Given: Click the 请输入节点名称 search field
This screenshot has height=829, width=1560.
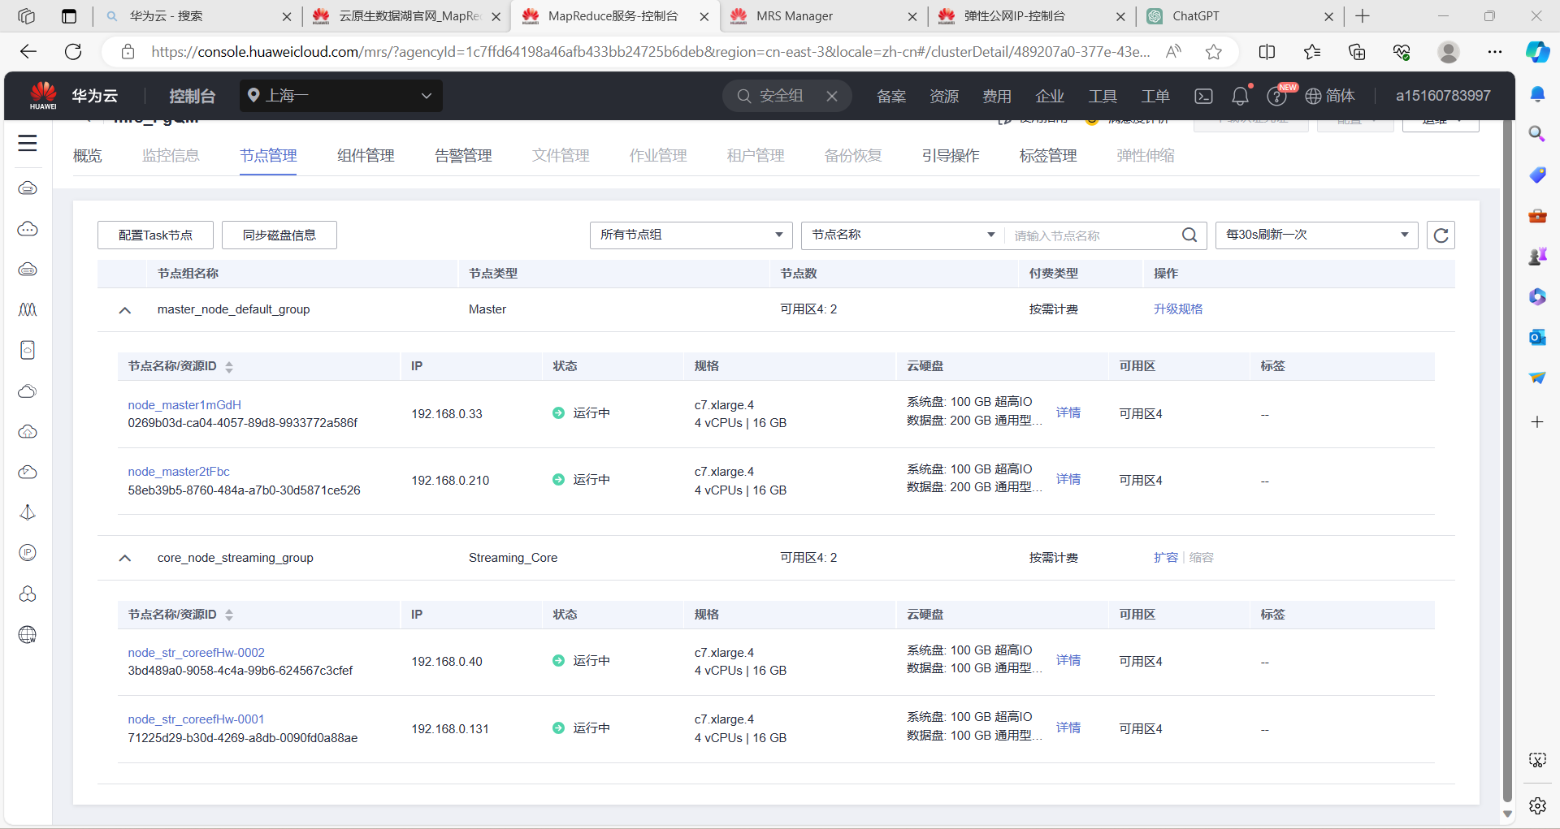Looking at the screenshot, I should (x=1091, y=235).
